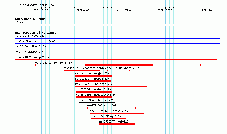
Task: Select the esv998653 red bar
Action: [x=108, y=119]
